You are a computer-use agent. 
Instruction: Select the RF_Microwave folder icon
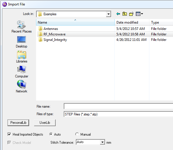40,34
